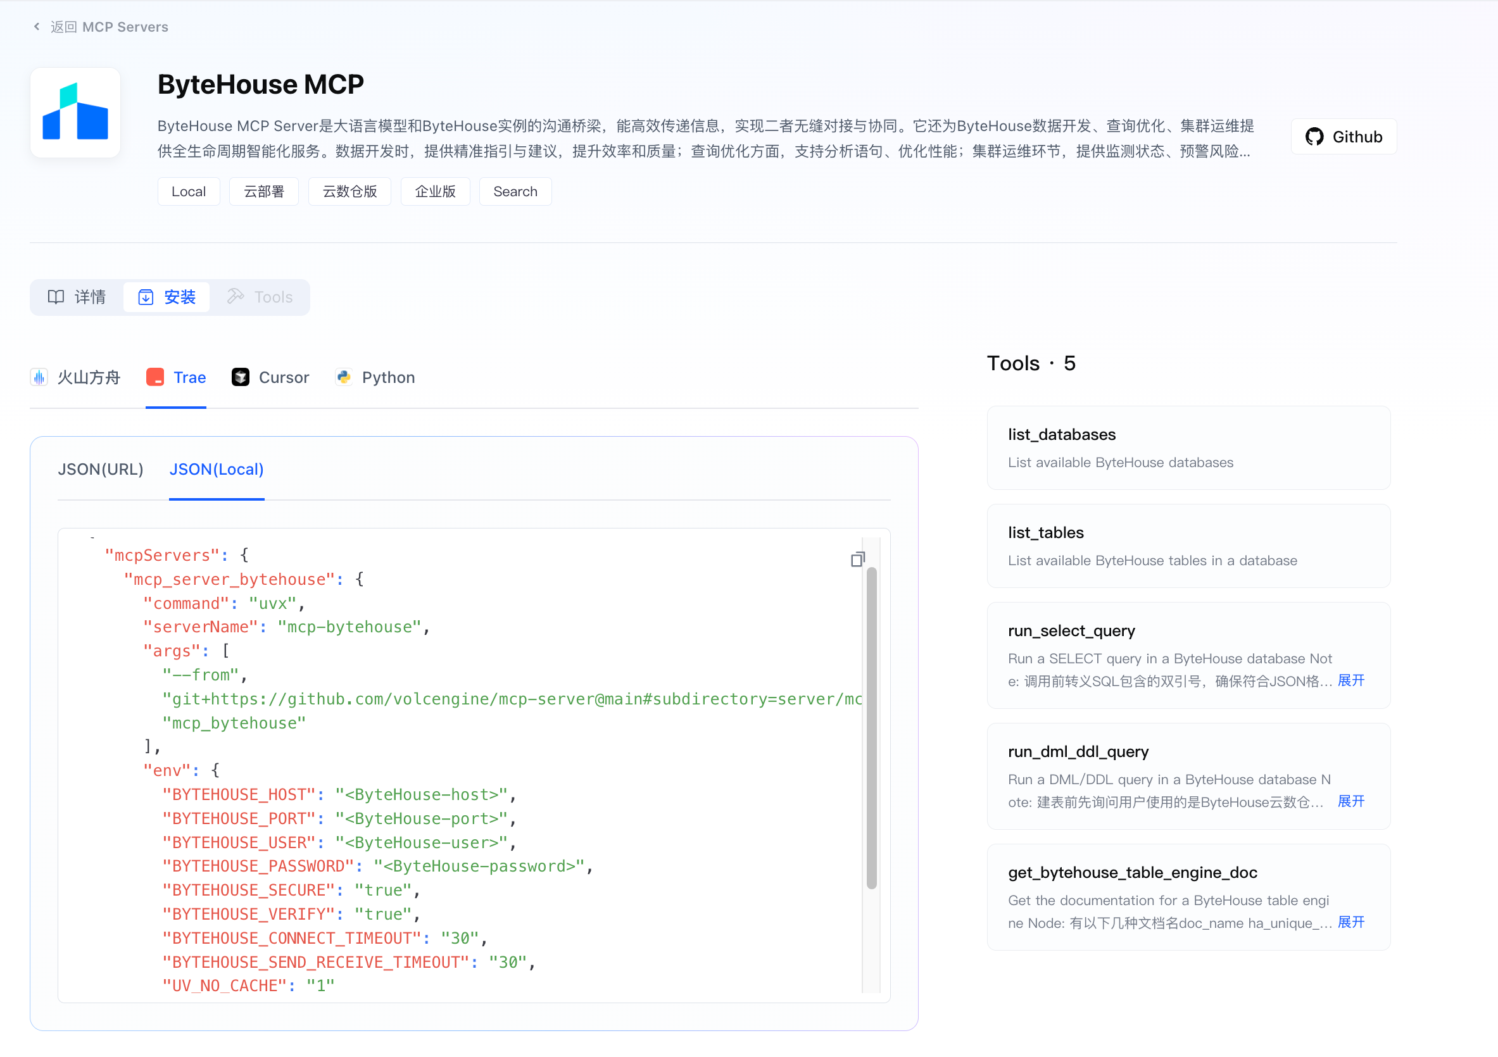Image resolution: width=1498 pixels, height=1057 pixels.
Task: Switch to the 安装 tab
Action: click(x=167, y=297)
